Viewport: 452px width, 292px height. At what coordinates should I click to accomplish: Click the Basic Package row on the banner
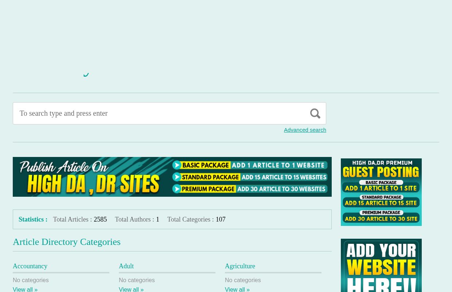pyautogui.click(x=250, y=165)
